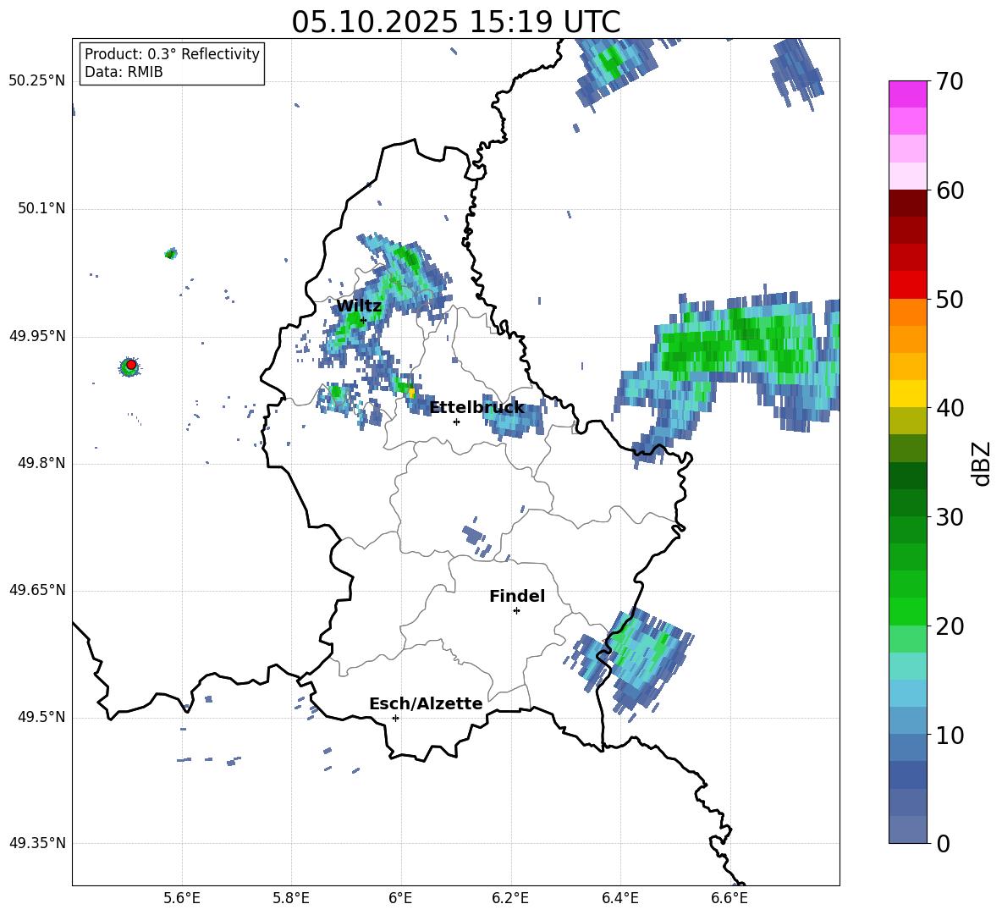The height and width of the screenshot is (915, 1002).
Task: Pick the magenta swatch at the colorbar top
Action: (x=908, y=94)
